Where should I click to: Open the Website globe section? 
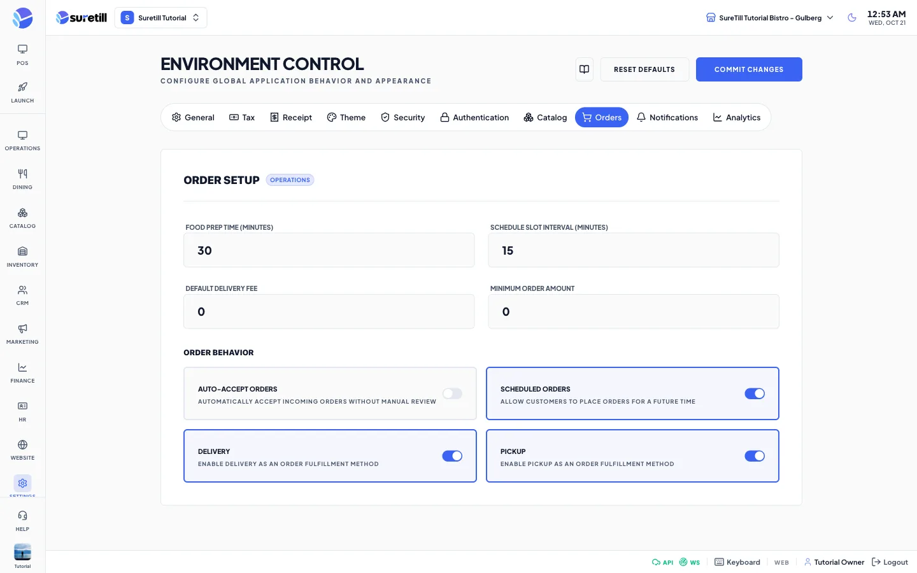(x=22, y=450)
